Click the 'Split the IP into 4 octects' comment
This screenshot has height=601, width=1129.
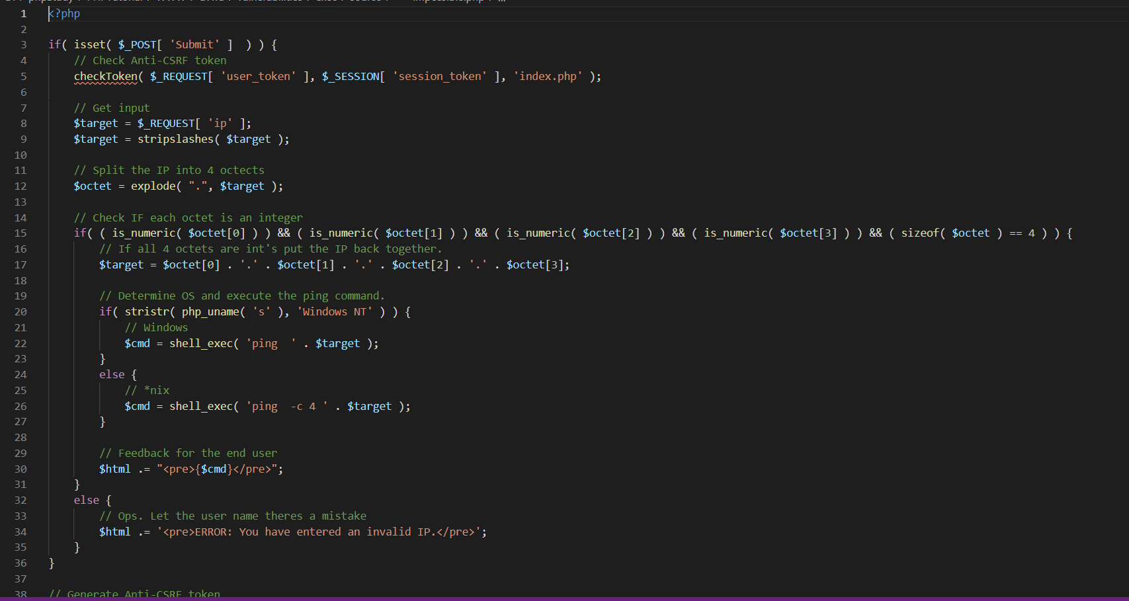[169, 171]
